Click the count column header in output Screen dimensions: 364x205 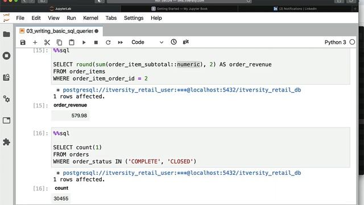point(61,188)
